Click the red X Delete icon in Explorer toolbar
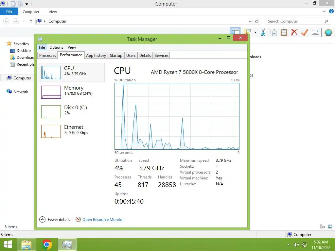Screen dimensions: 335x251 (x=294, y=32)
